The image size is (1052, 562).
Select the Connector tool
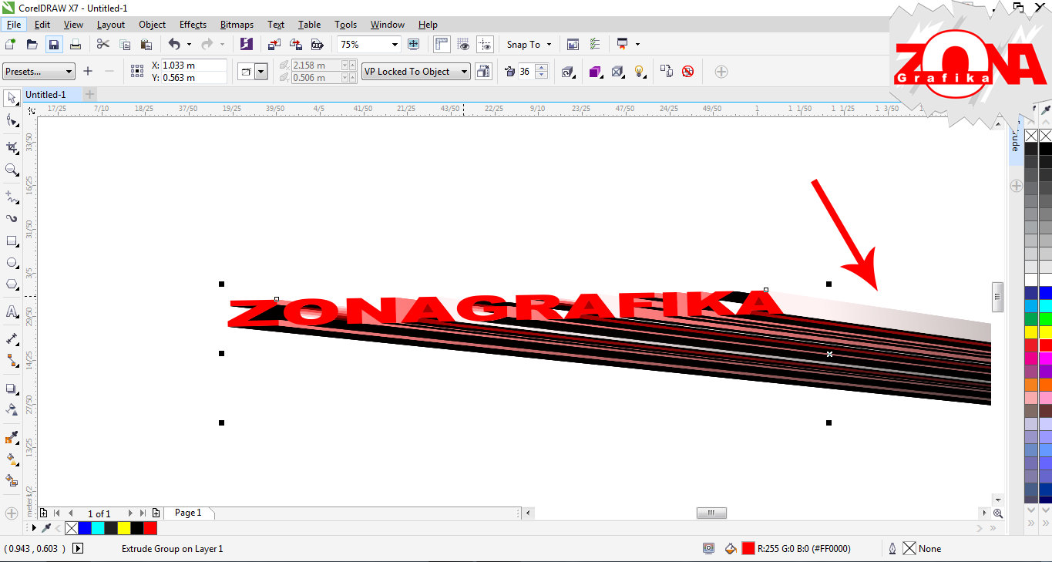pos(12,360)
